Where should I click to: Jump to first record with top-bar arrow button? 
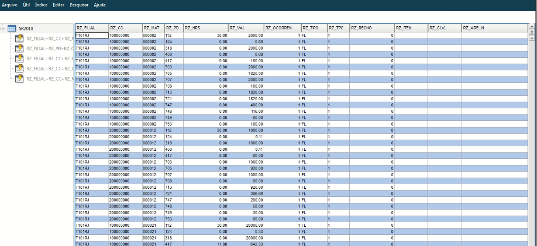[x=531, y=26]
